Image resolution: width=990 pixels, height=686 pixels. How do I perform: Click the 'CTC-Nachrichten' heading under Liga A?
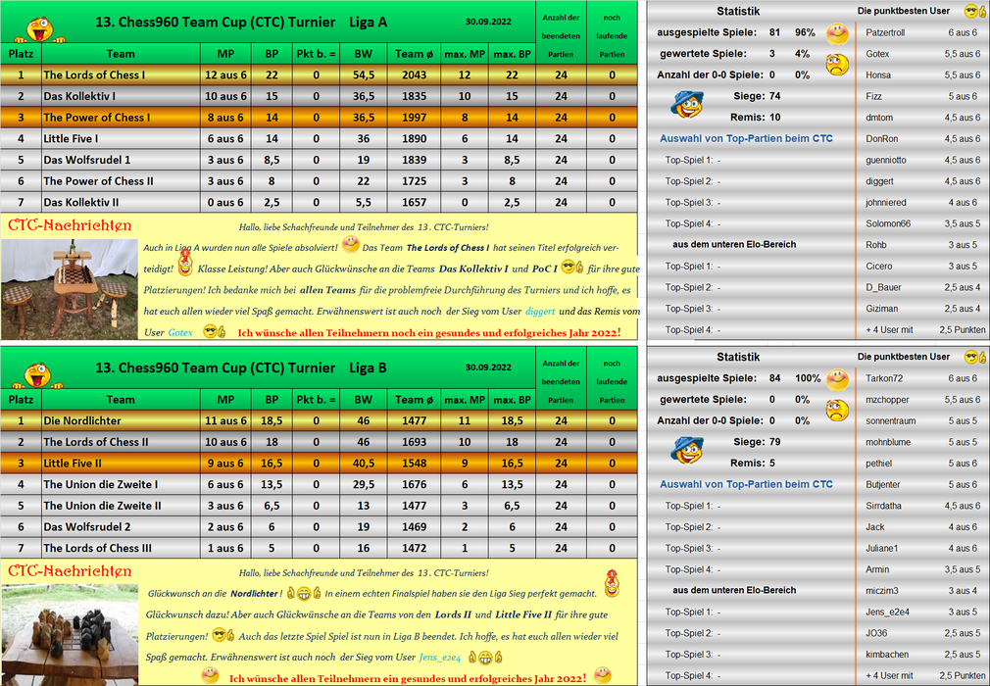tap(70, 225)
